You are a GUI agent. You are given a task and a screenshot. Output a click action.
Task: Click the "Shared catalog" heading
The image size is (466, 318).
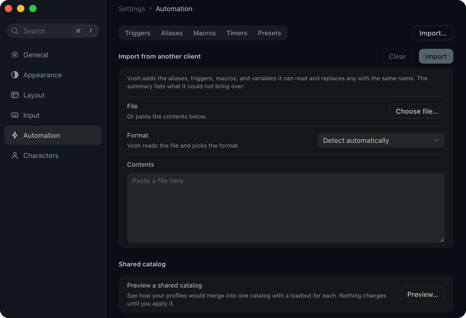(142, 264)
